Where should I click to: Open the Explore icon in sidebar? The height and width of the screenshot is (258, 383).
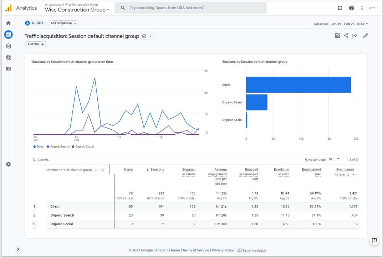pyautogui.click(x=9, y=46)
